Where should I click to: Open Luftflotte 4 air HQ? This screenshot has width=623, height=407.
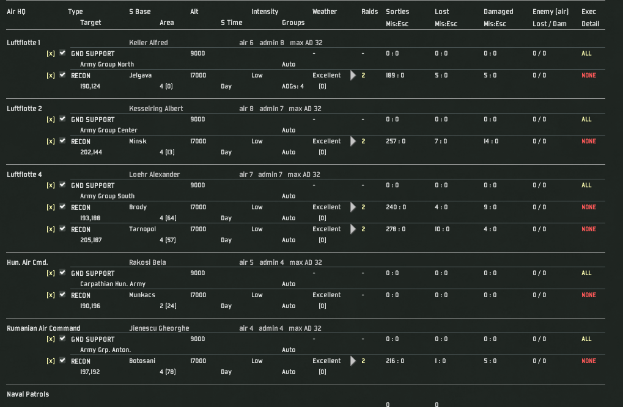[x=24, y=175]
